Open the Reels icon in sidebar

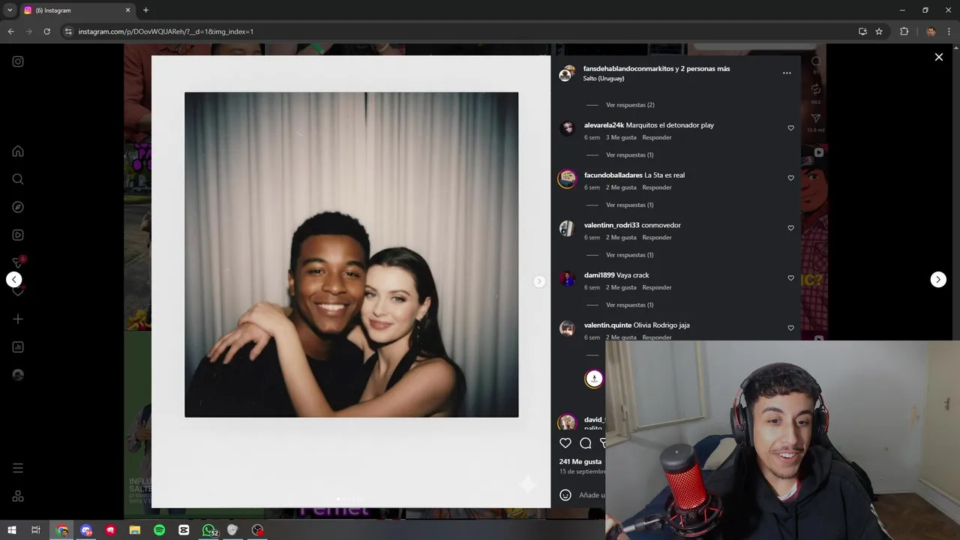tap(18, 235)
